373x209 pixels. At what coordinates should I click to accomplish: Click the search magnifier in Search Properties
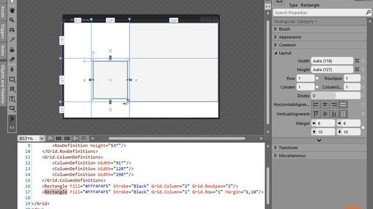368,13
